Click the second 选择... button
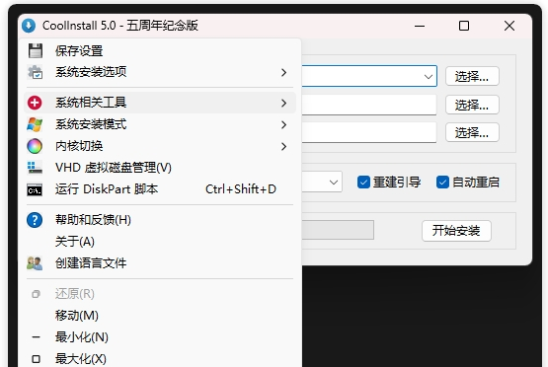 pyautogui.click(x=472, y=105)
